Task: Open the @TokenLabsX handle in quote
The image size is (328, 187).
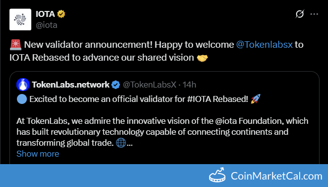Action: [x=150, y=85]
